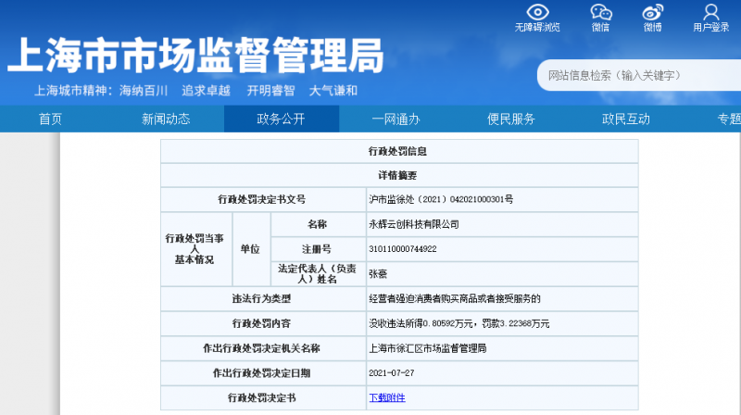
Task: Go to 新闻动态 menu item
Action: 166,119
